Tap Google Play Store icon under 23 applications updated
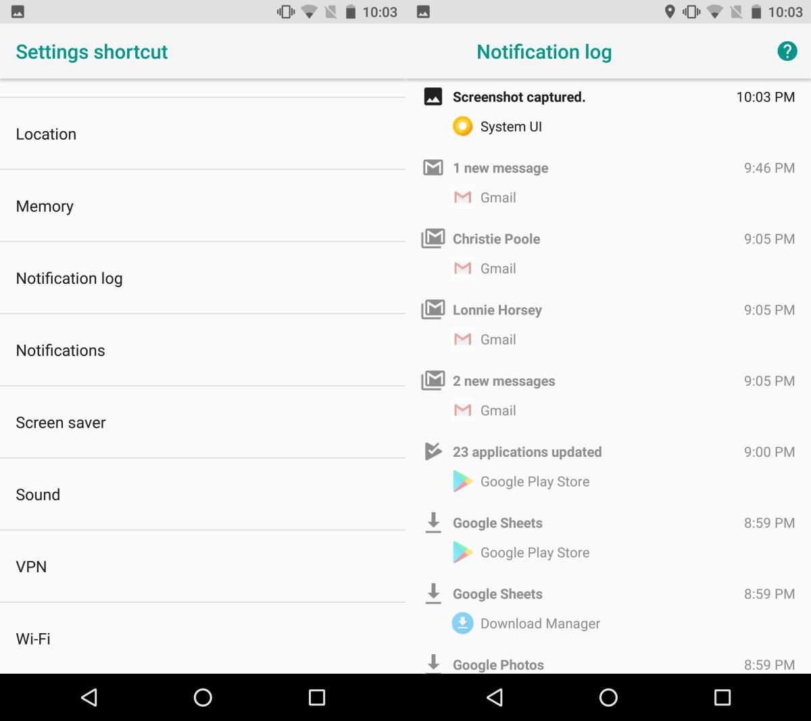811x721 pixels. pos(462,481)
